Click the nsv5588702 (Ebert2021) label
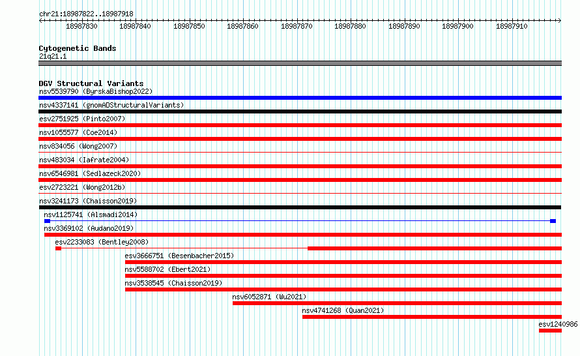This screenshot has height=356, width=580. [x=167, y=269]
